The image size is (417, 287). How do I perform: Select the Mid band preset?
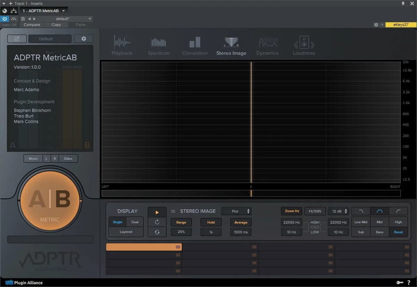380,222
